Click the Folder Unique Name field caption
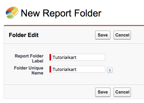 point(28,70)
